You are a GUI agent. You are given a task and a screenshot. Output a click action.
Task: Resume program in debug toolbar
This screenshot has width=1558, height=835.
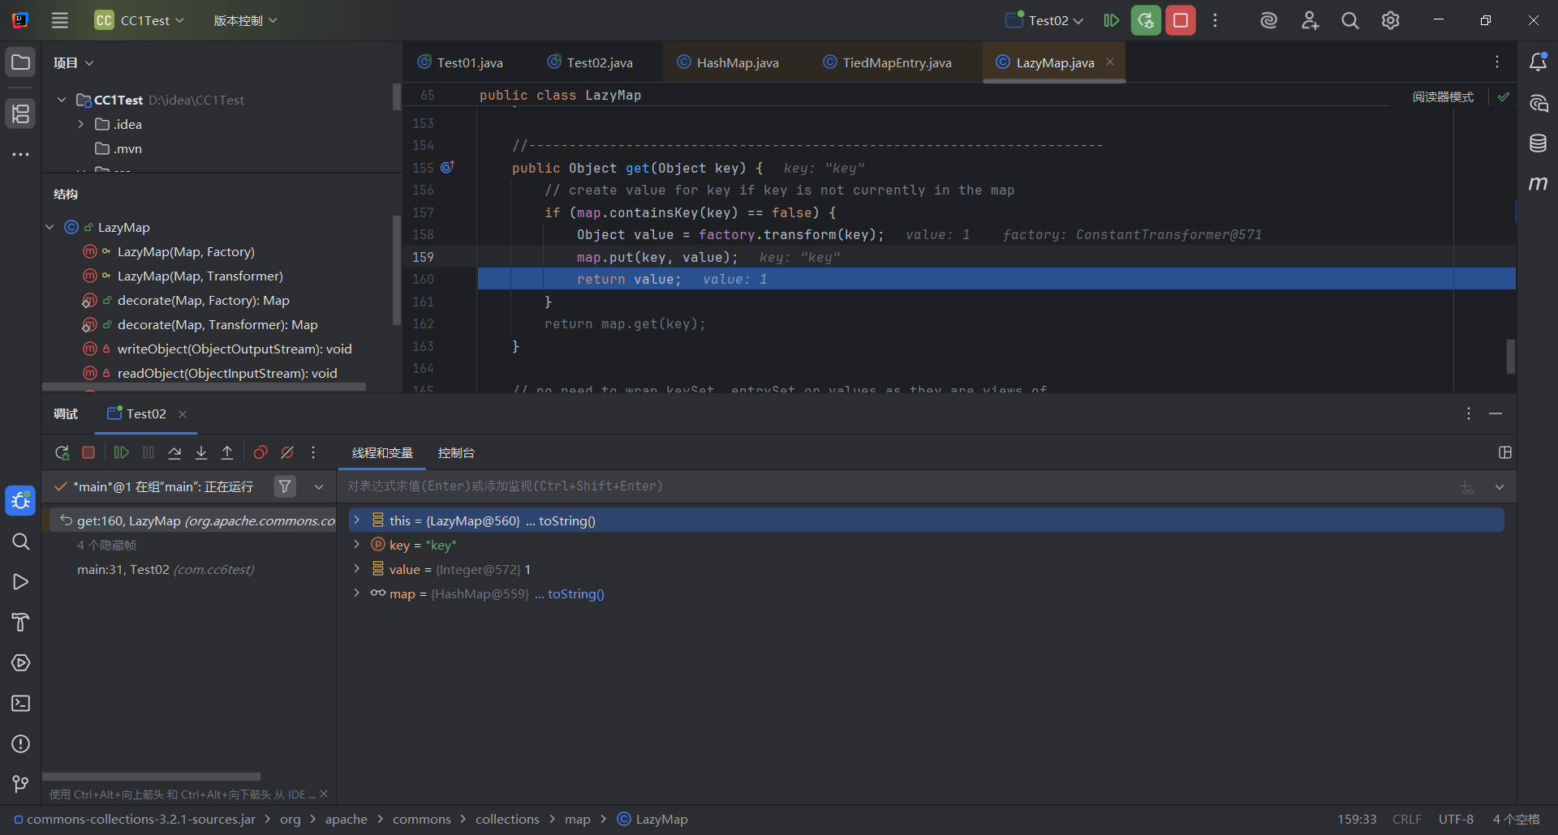tap(122, 452)
